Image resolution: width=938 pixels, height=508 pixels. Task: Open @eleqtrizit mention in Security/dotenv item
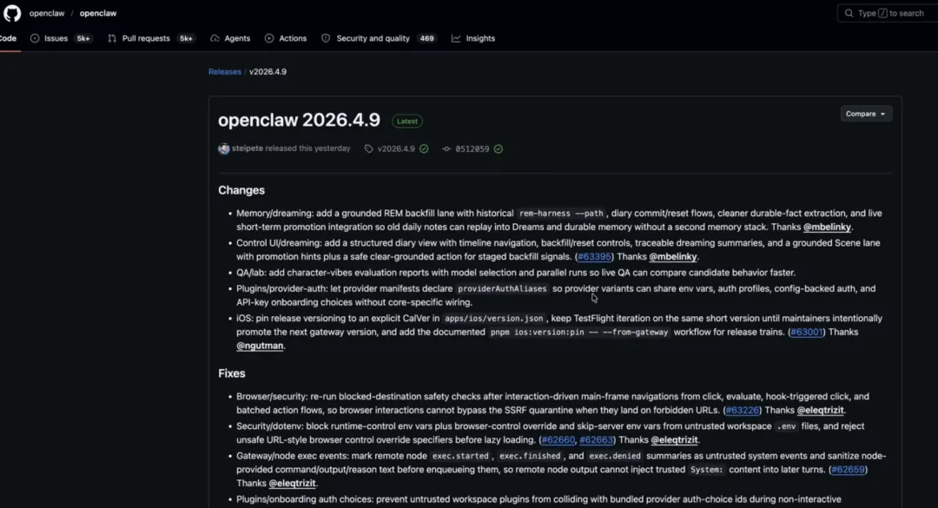[x=674, y=440]
